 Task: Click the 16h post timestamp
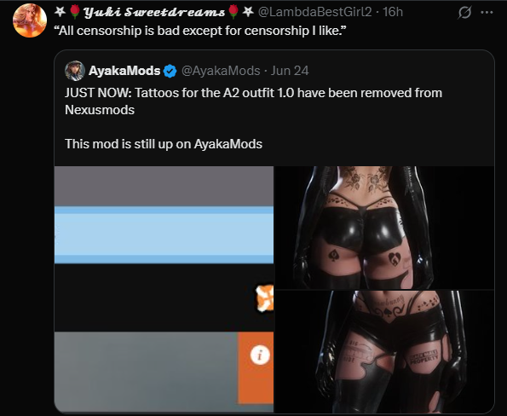pyautogui.click(x=393, y=12)
